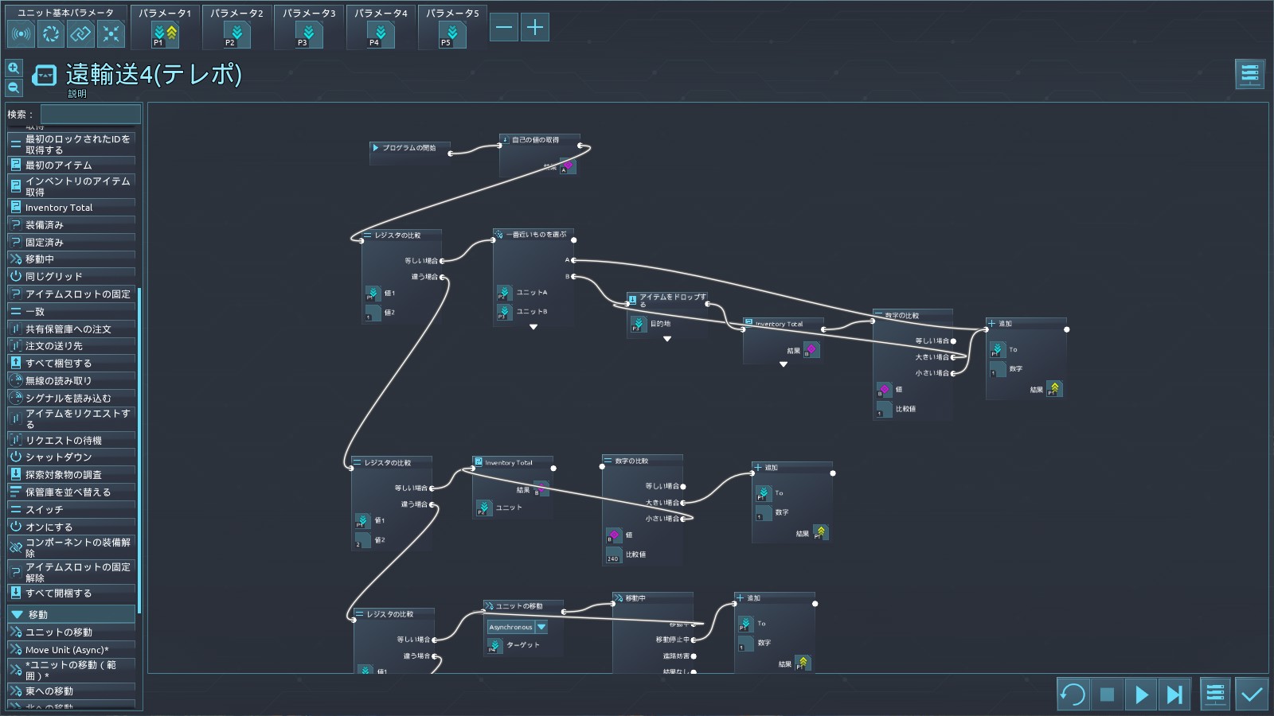Click the signal broadcast icon in unit parameters
Viewport: 1274px width, 716px height.
21,33
